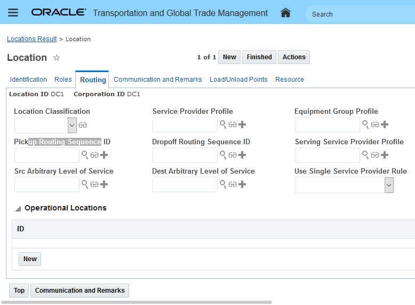Collapse the Operational Locations section
The image size is (415, 305).
18,208
